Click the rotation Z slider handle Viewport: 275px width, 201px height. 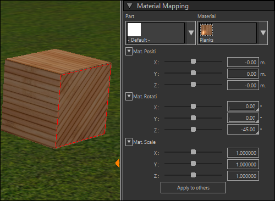point(193,130)
